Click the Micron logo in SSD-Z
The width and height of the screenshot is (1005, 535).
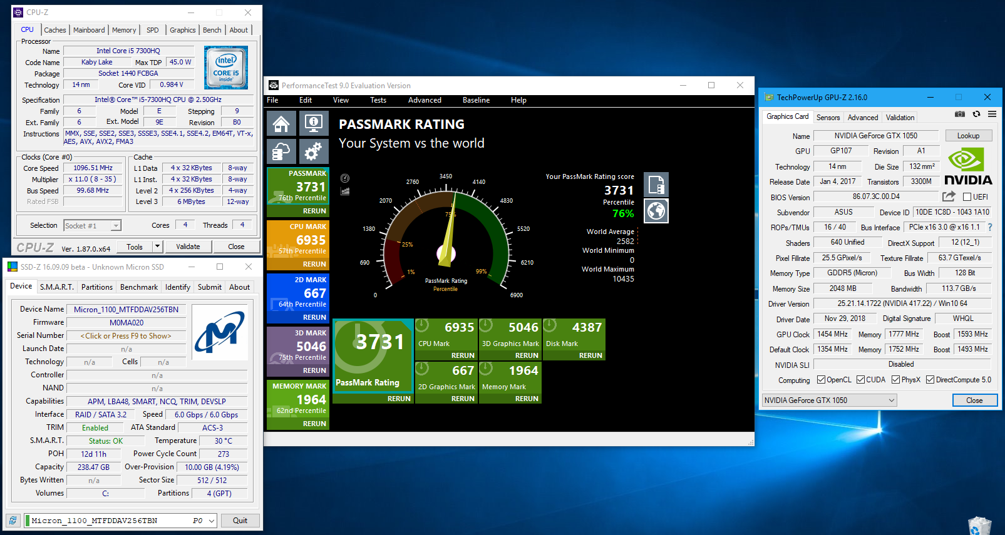click(x=220, y=334)
